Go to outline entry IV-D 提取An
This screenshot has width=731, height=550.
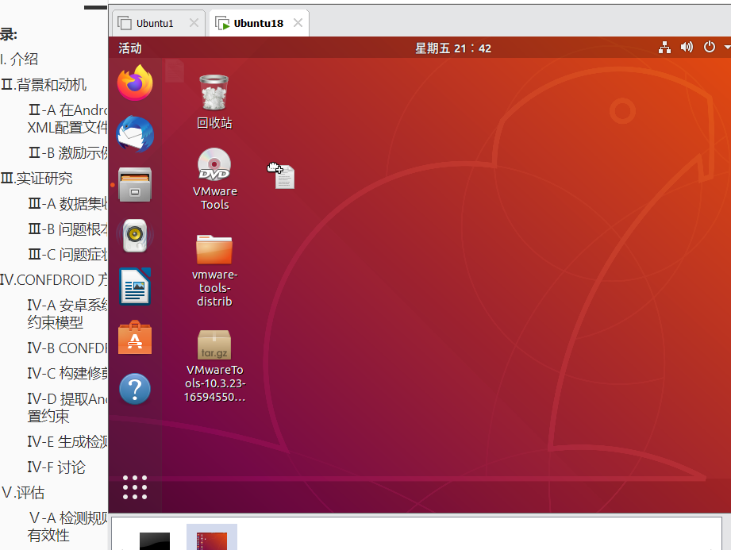click(67, 407)
